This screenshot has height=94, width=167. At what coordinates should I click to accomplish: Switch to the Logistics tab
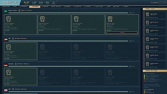tap(77, 7)
